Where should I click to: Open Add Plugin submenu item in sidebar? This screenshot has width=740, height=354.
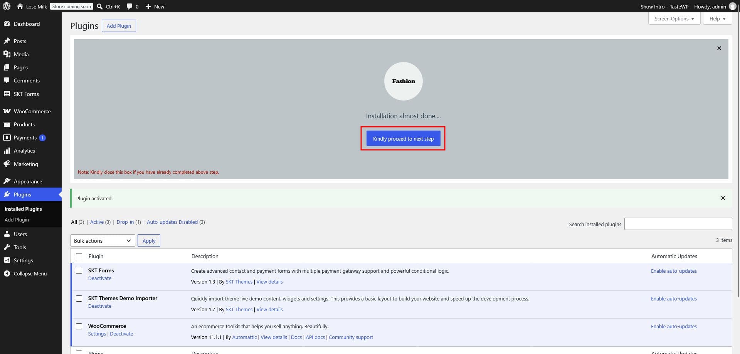17,220
